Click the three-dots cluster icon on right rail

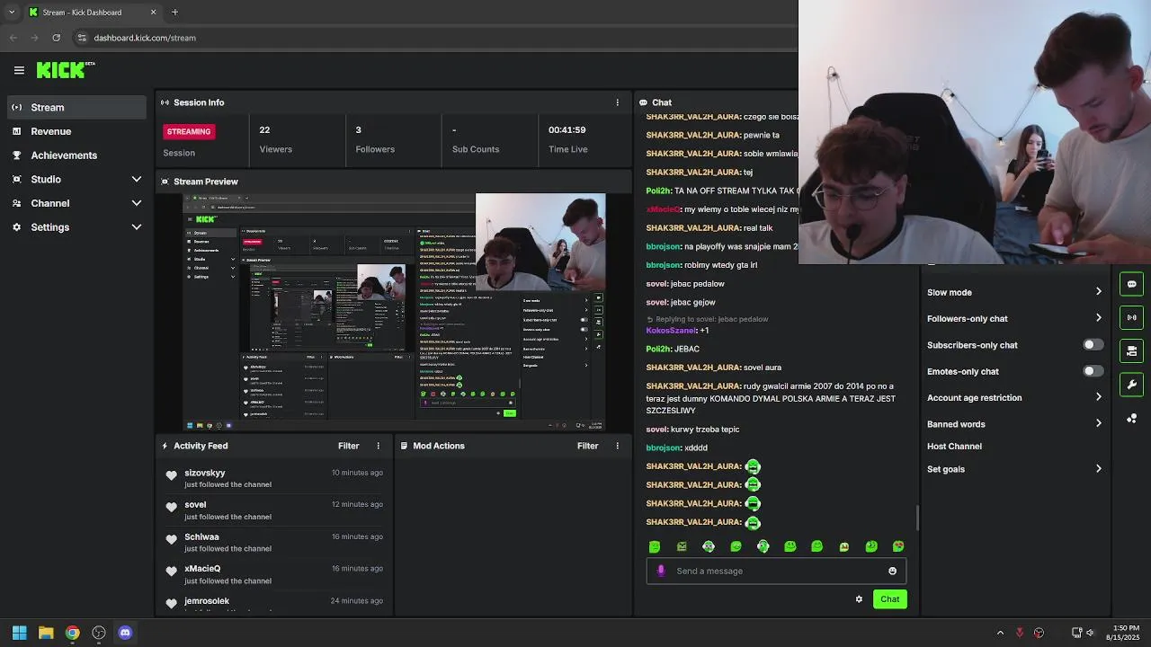click(1131, 419)
